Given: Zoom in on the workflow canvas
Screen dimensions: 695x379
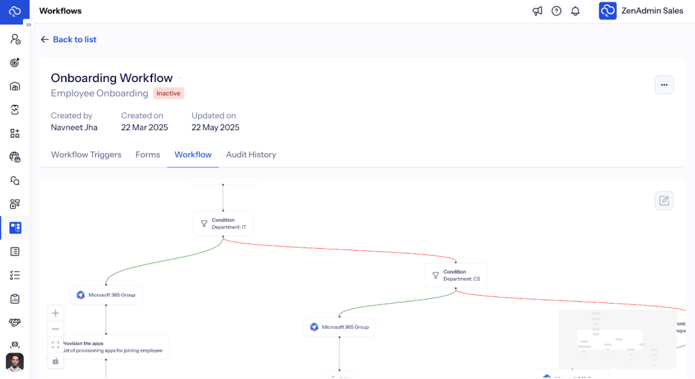Looking at the screenshot, I should [56, 313].
